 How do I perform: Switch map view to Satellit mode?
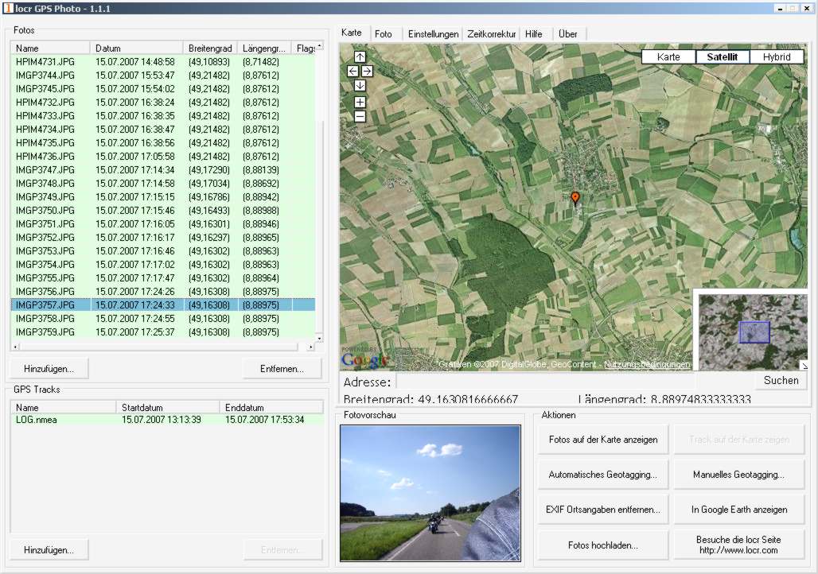[723, 57]
